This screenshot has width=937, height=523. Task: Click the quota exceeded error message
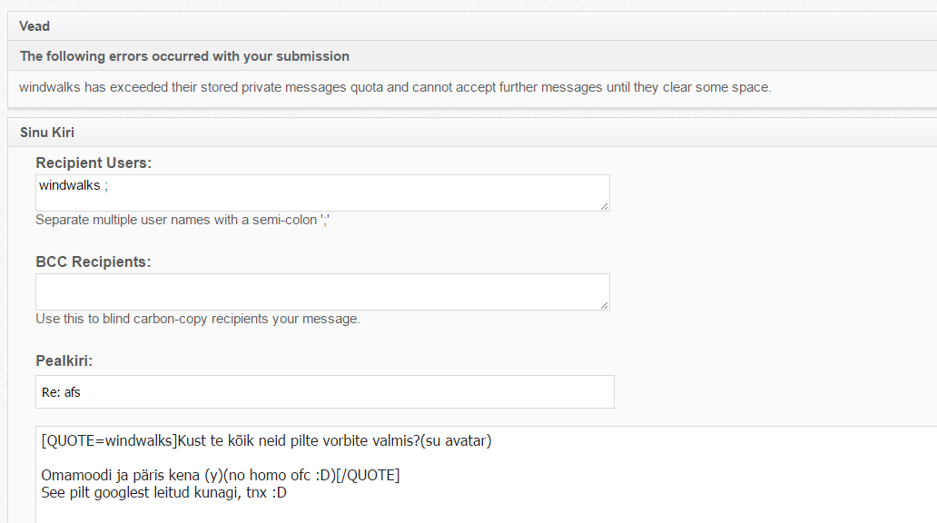click(x=395, y=88)
